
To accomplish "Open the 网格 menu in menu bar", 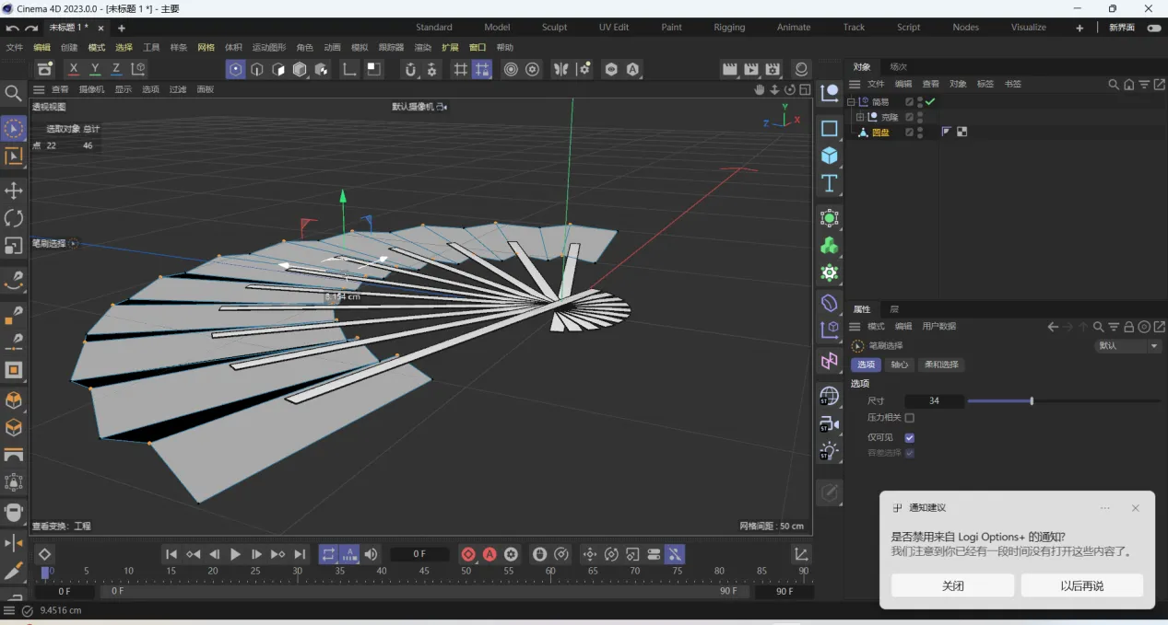I will (206, 47).
